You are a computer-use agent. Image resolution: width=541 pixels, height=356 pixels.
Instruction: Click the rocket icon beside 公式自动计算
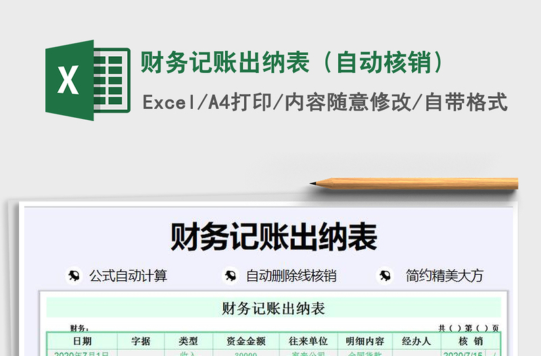[x=74, y=275]
